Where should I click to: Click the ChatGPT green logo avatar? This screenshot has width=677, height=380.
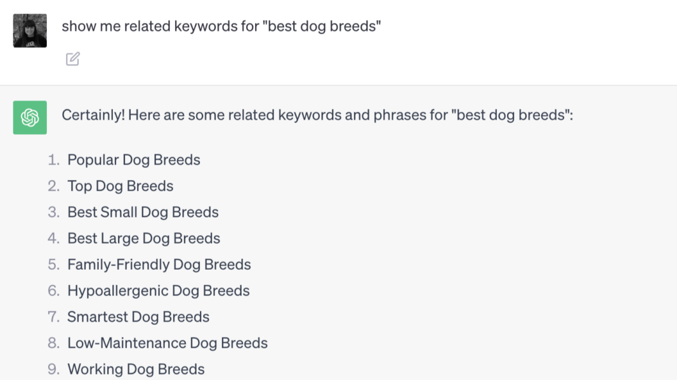click(29, 117)
